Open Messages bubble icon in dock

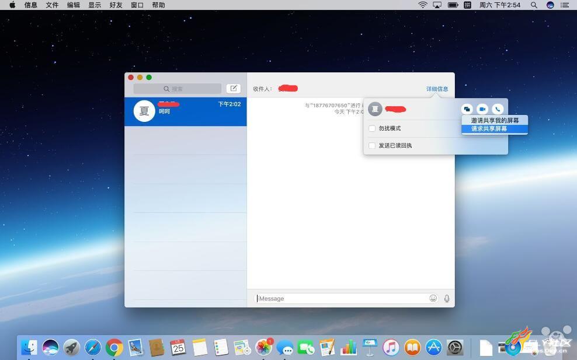pos(285,347)
